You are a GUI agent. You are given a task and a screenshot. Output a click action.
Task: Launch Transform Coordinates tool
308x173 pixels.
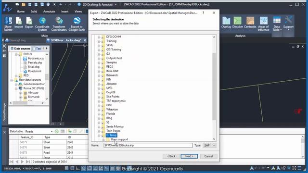tap(59, 24)
